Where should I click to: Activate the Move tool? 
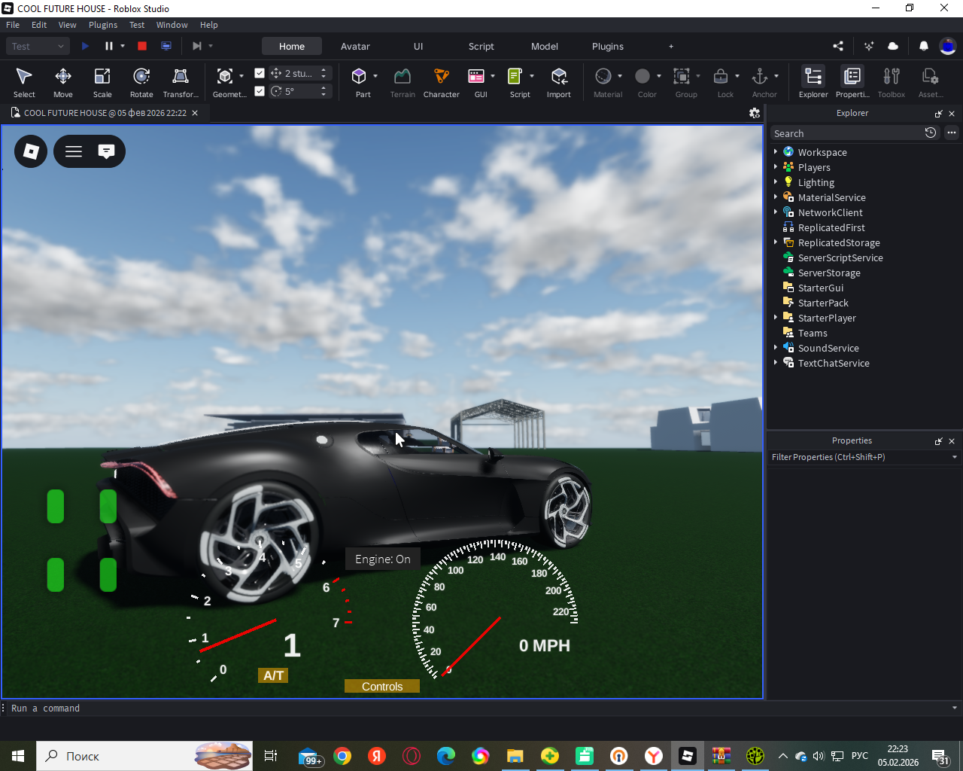pos(63,82)
